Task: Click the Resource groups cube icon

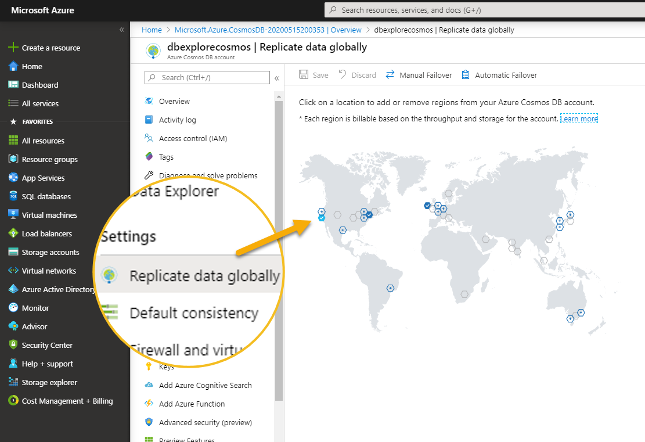Action: 13,159
